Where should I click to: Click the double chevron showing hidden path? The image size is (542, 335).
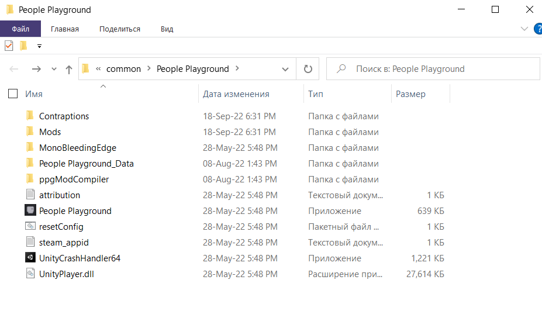tap(98, 68)
